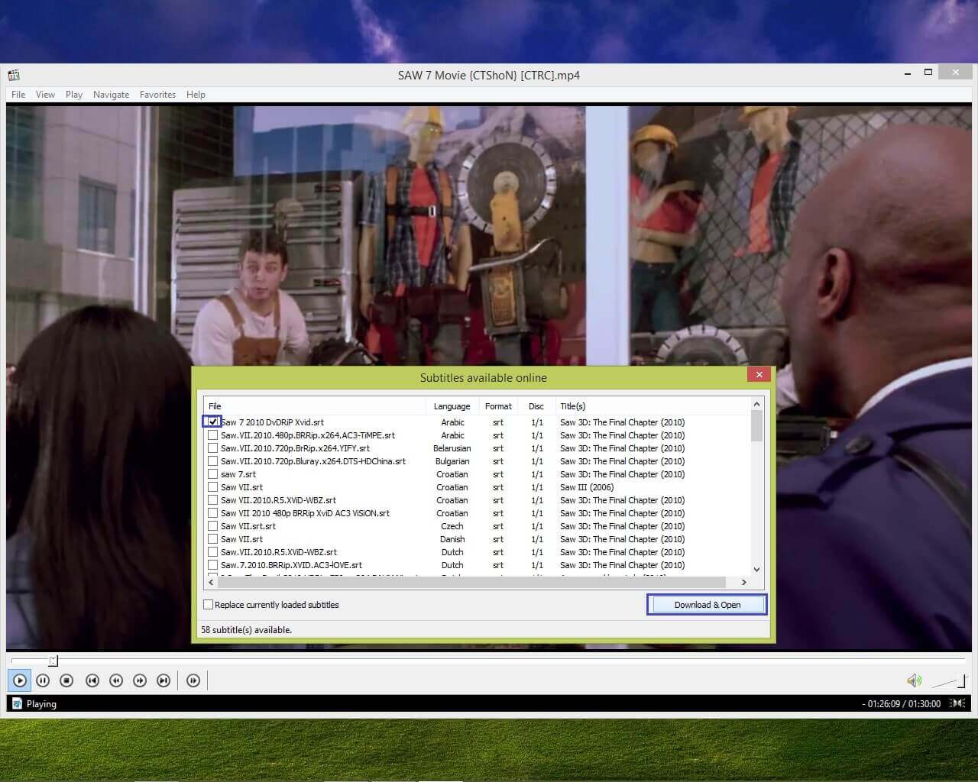Tick the saw 7.srt Croatian checkbox
This screenshot has height=782, width=978.
pyautogui.click(x=212, y=474)
